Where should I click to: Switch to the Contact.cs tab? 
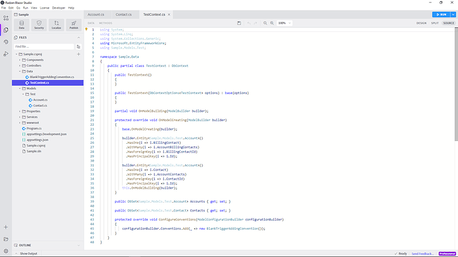pos(123,15)
